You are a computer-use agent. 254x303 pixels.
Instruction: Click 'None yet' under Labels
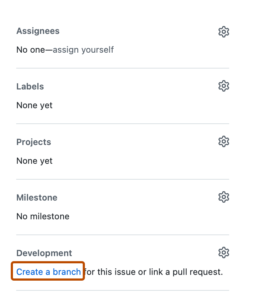[34, 105]
